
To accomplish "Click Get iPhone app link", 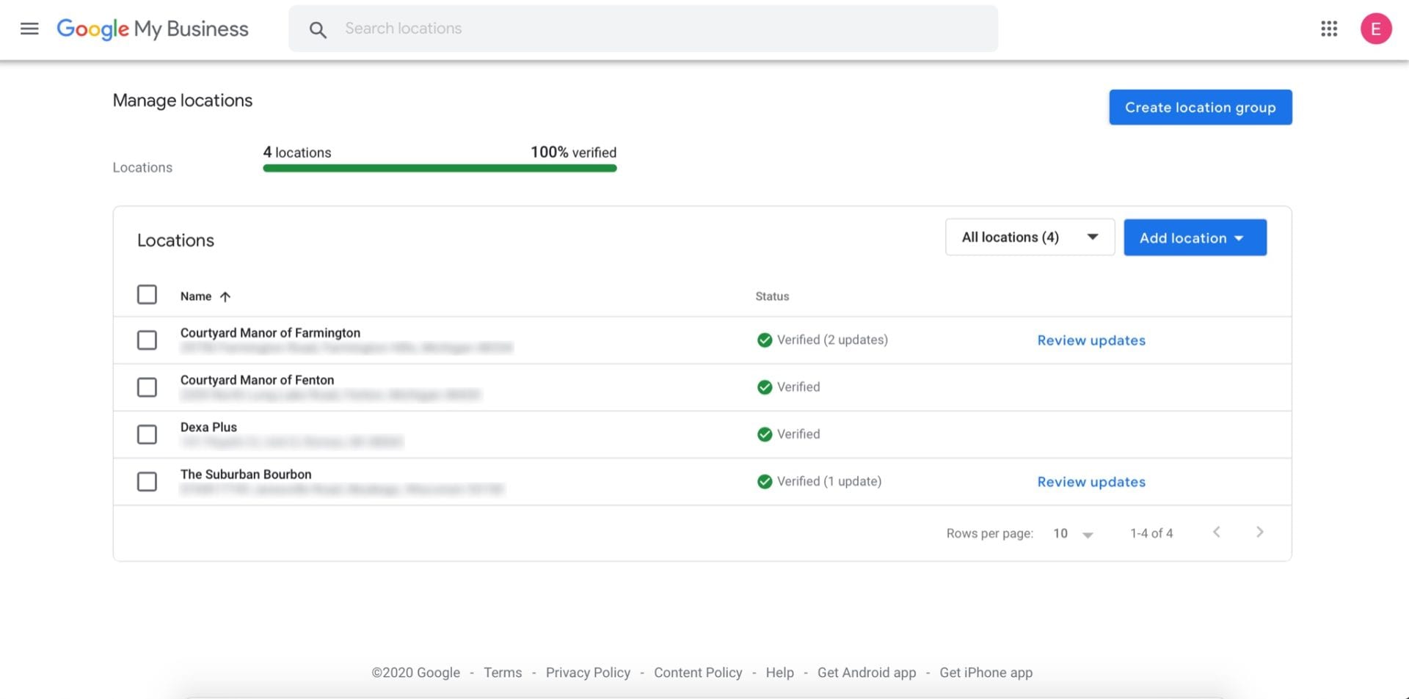I will [986, 673].
